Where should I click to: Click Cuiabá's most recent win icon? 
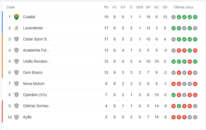pos(195,17)
